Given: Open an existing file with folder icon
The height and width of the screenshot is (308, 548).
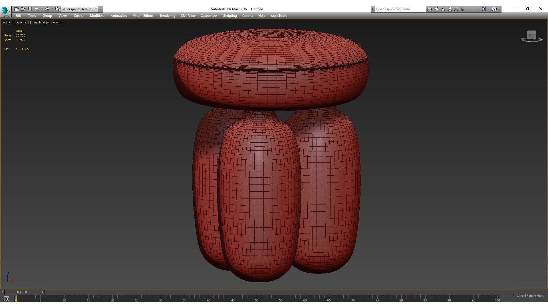Looking at the screenshot, I should (x=23, y=9).
